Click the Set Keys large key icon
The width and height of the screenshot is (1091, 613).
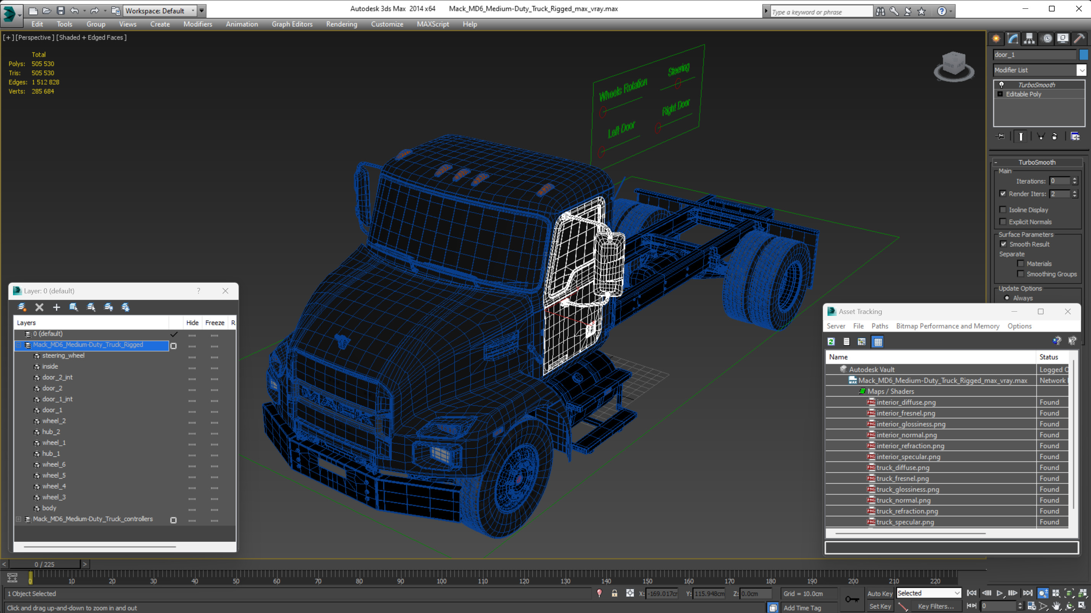pyautogui.click(x=852, y=599)
